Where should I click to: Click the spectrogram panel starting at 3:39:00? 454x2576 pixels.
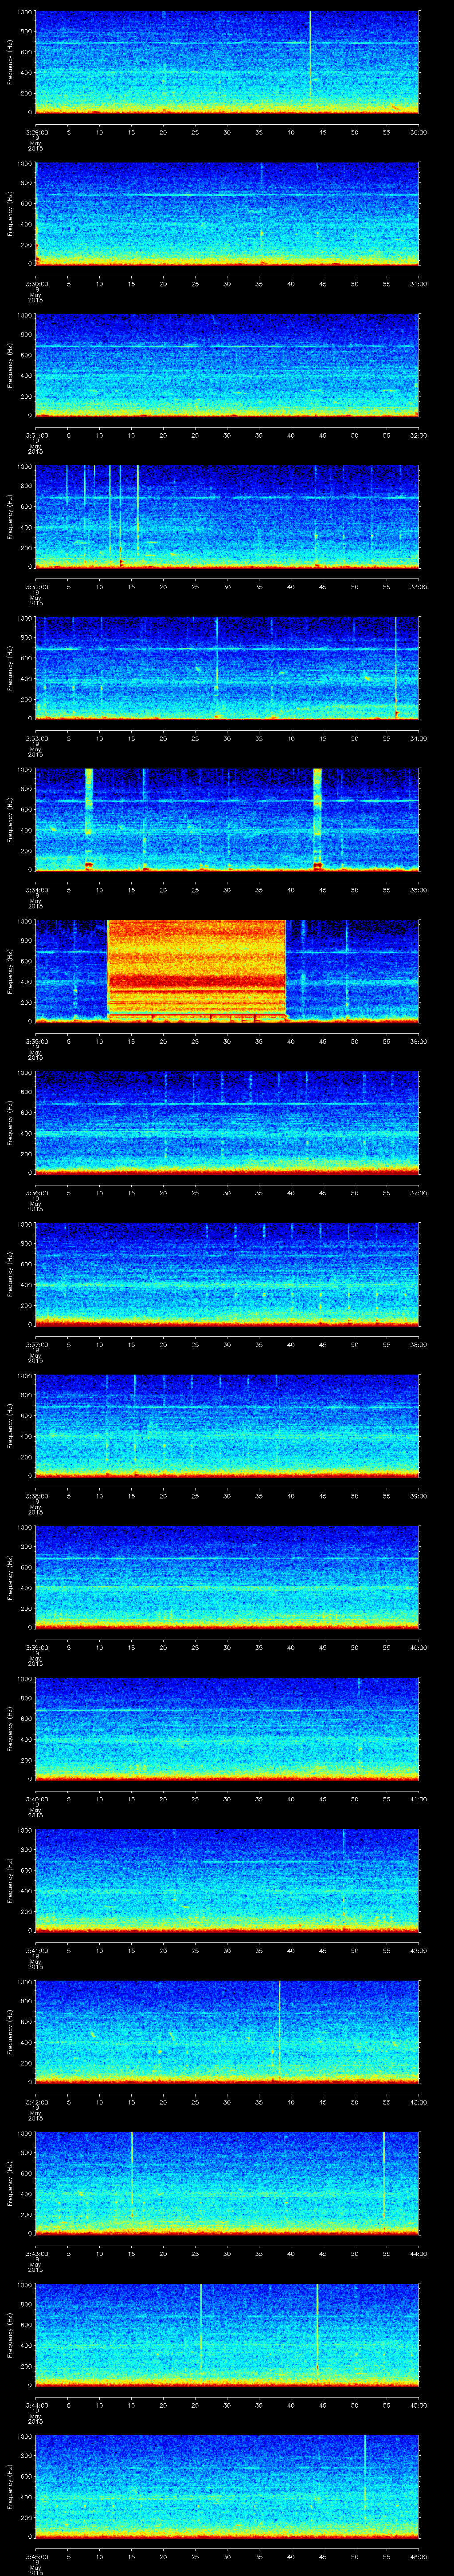click(227, 1577)
